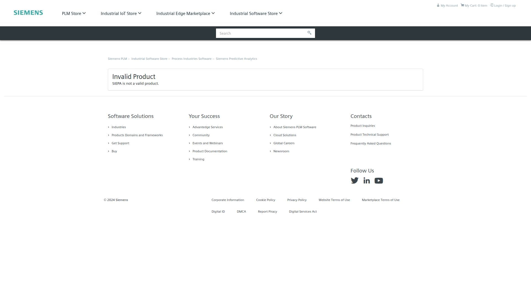The image size is (531, 299).
Task: Open Advantedge Services link
Action: click(x=208, y=127)
